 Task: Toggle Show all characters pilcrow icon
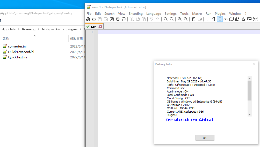tap(214, 19)
